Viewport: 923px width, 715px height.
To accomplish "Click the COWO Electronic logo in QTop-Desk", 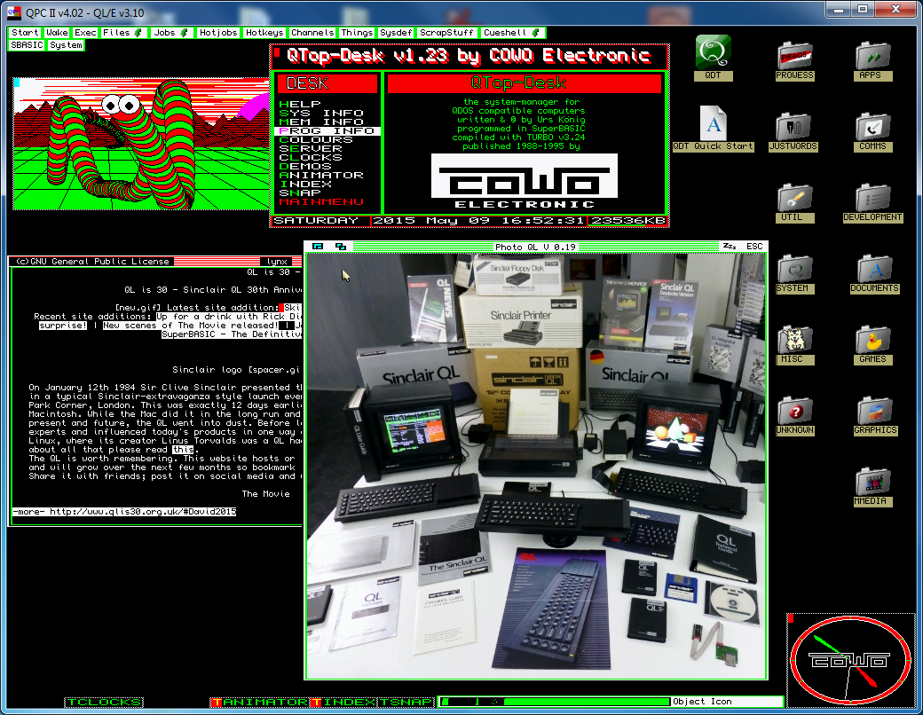I will pyautogui.click(x=525, y=181).
